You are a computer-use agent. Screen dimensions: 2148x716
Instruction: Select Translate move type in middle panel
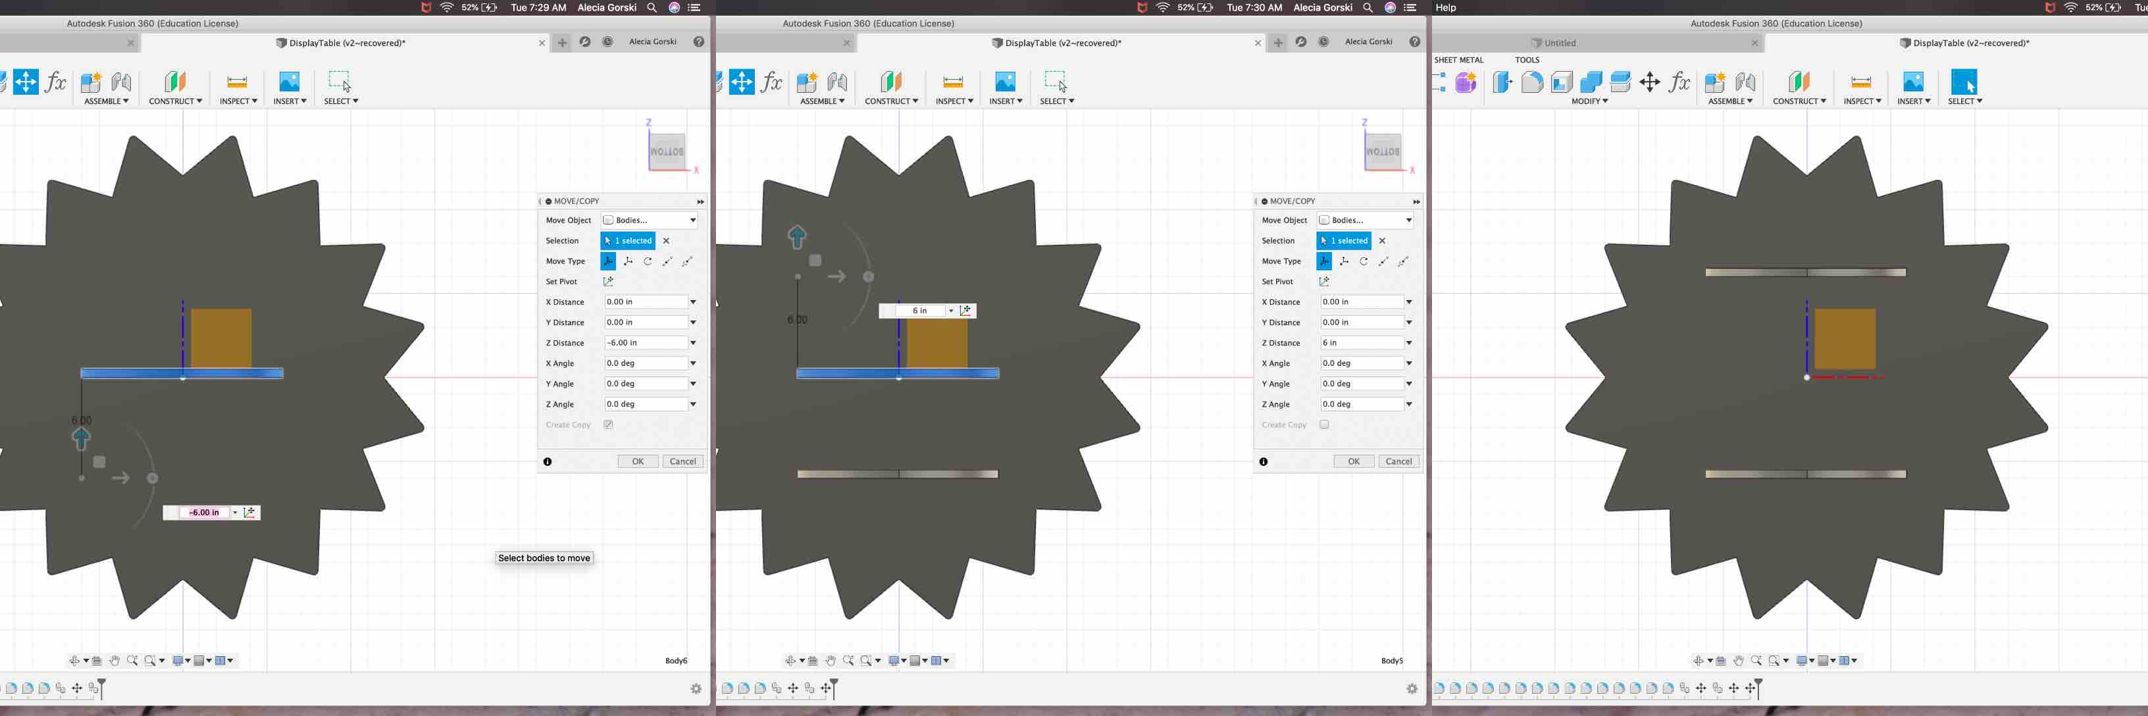(x=1344, y=261)
